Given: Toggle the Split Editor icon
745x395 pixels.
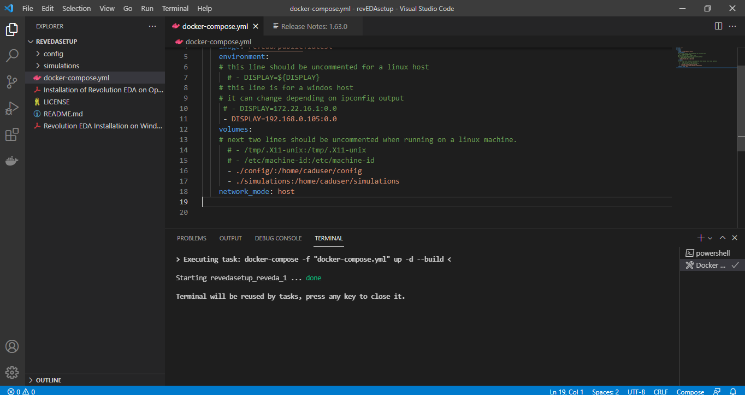Looking at the screenshot, I should pos(717,25).
